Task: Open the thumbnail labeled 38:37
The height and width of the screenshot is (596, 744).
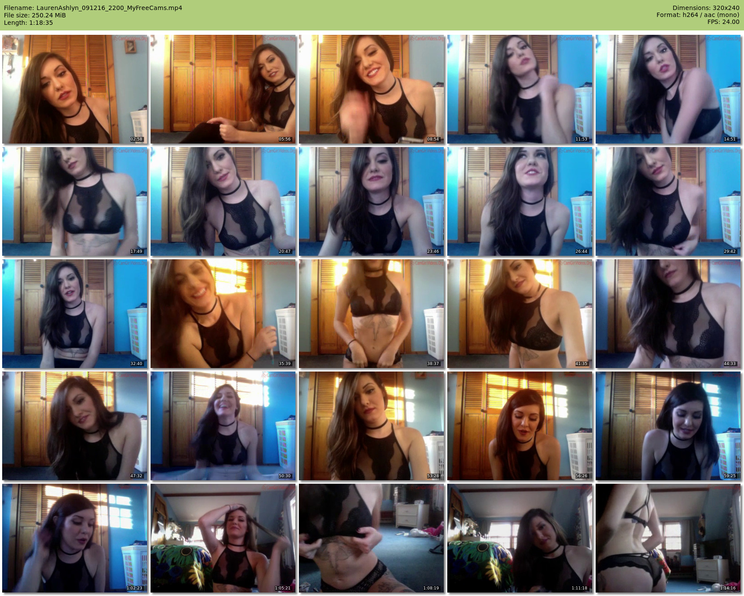Action: click(372, 314)
